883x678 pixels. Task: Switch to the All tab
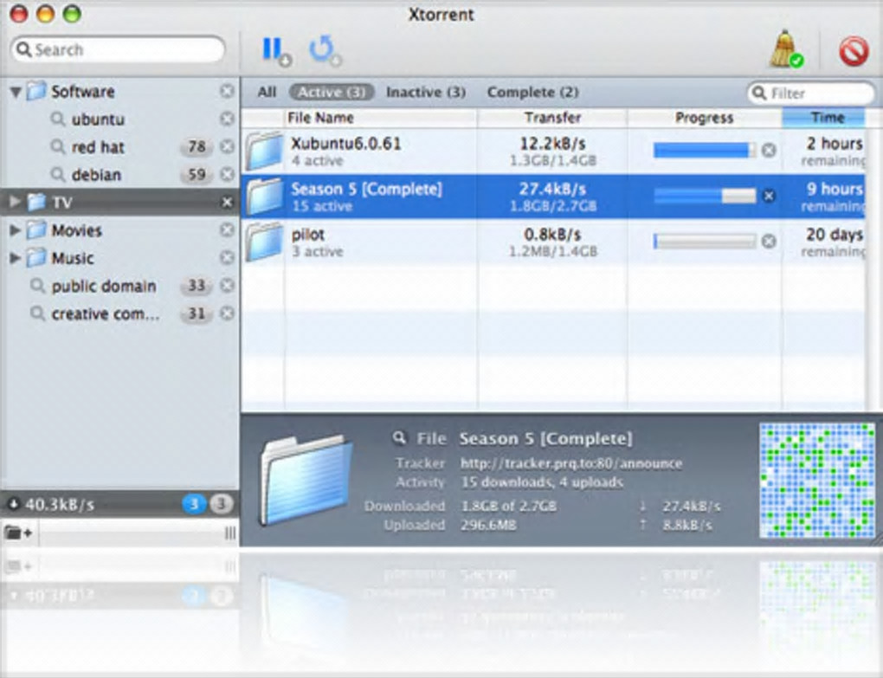pyautogui.click(x=267, y=92)
